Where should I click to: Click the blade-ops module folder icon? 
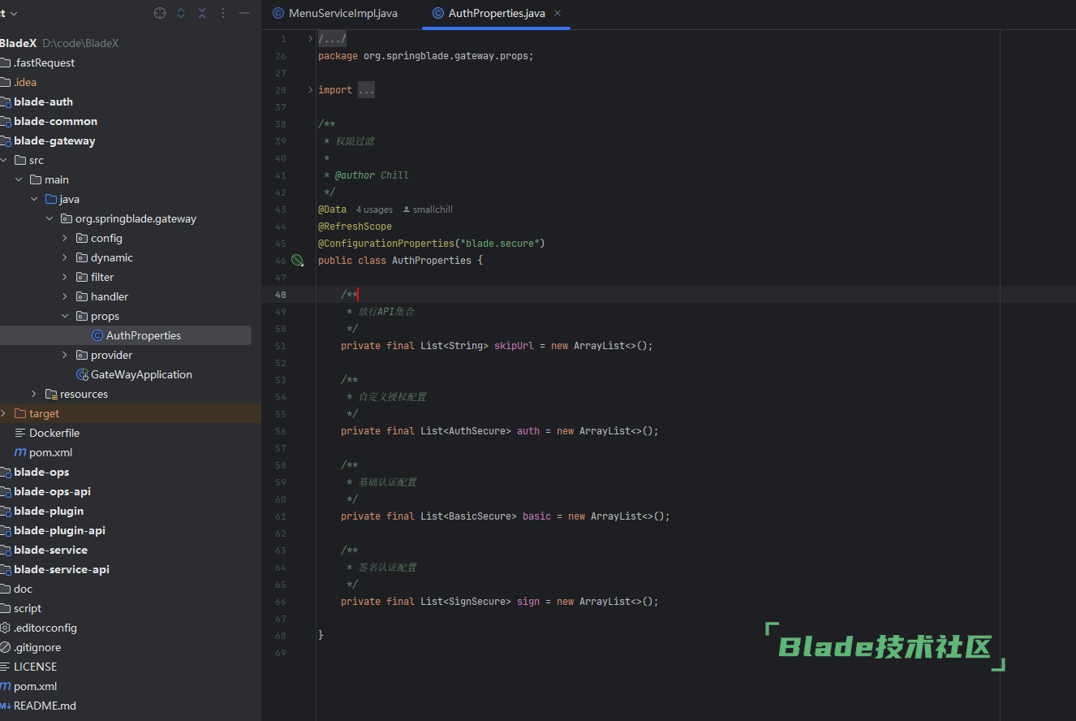(x=5, y=472)
